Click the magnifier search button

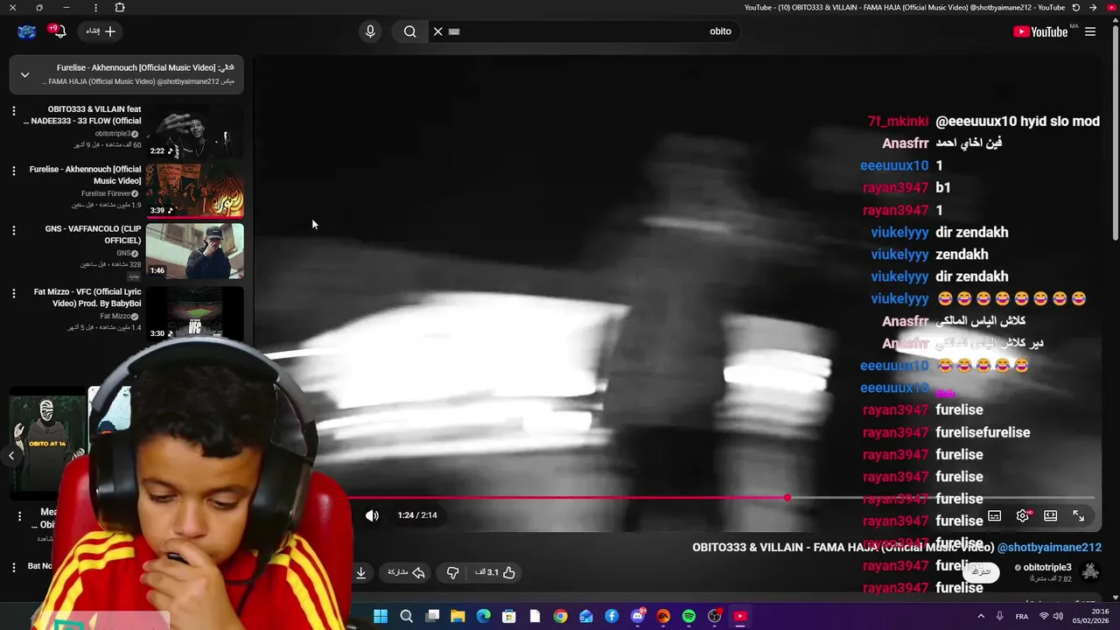[409, 31]
